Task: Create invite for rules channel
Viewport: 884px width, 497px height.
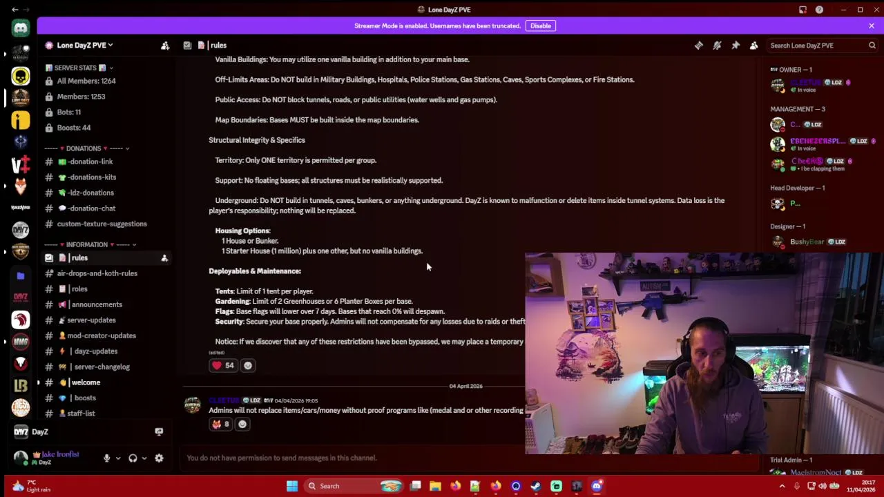Action: pos(164,258)
